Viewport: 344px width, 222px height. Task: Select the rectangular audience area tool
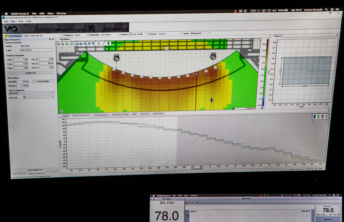tap(77, 44)
